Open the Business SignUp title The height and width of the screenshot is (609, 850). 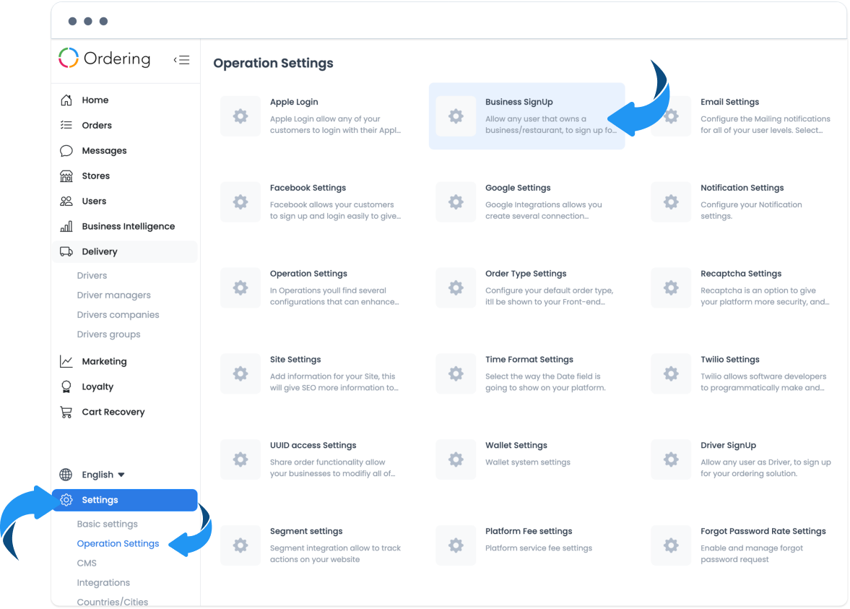tap(519, 102)
